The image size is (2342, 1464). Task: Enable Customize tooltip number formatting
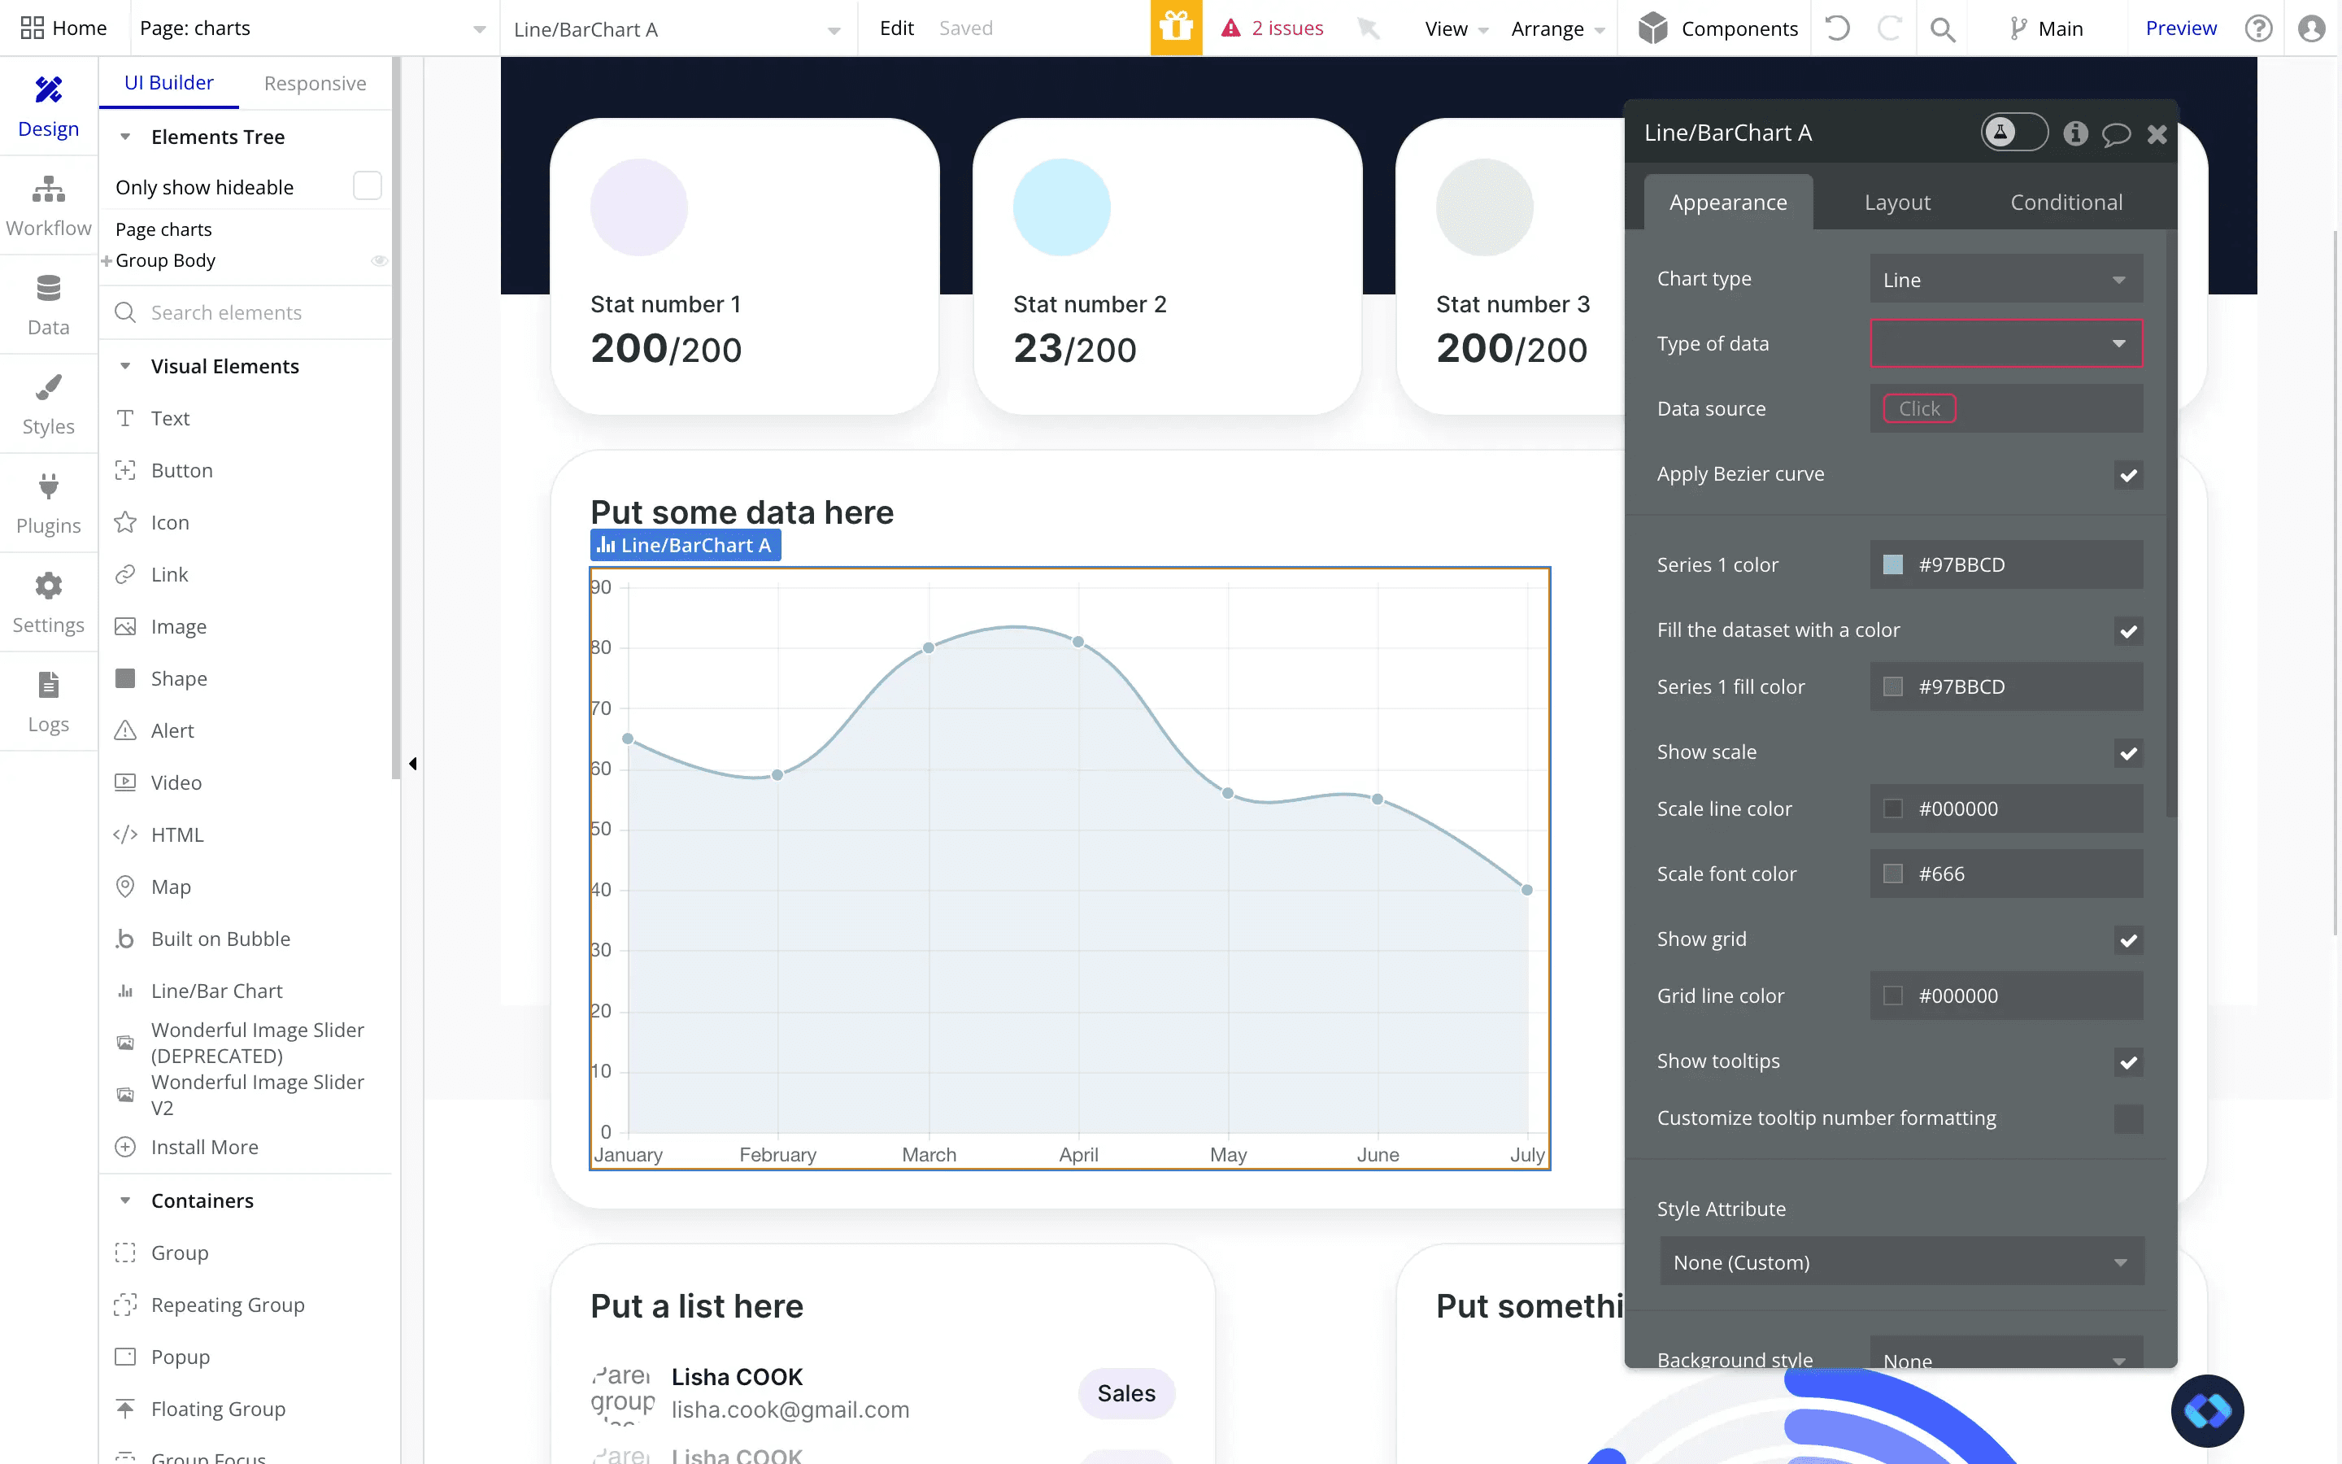(x=2128, y=1118)
